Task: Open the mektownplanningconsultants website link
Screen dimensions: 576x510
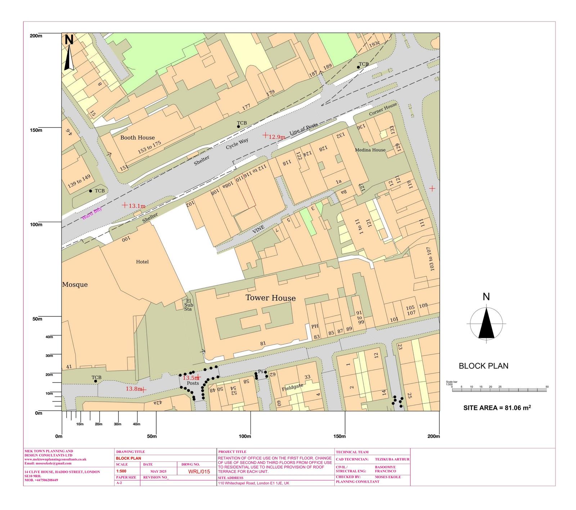Action: point(55,459)
